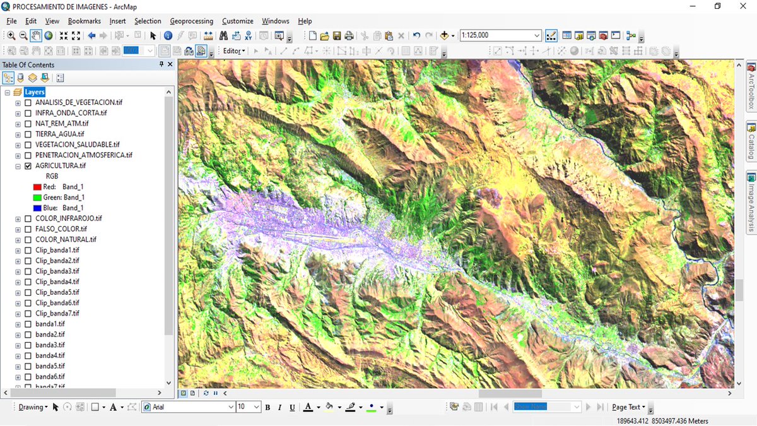Open the Find binoculars tool
The image size is (757, 426).
(223, 35)
